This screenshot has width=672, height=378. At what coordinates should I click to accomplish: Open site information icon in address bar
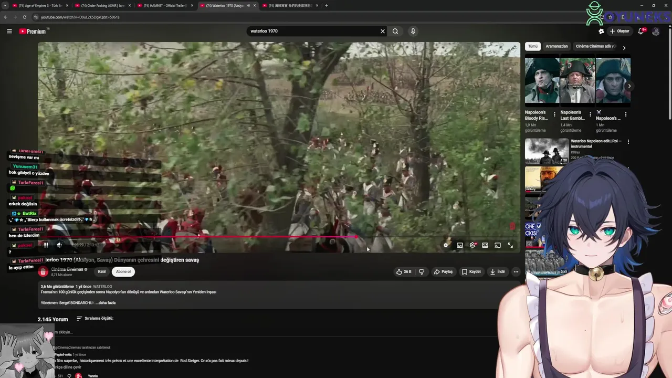(x=36, y=17)
